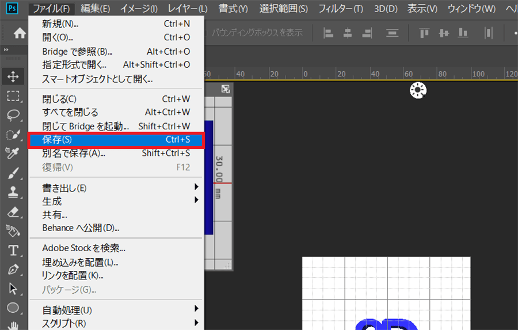This screenshot has width=518, height=330.
Task: Distribute horizontally icon in options bar
Action: click(488, 33)
